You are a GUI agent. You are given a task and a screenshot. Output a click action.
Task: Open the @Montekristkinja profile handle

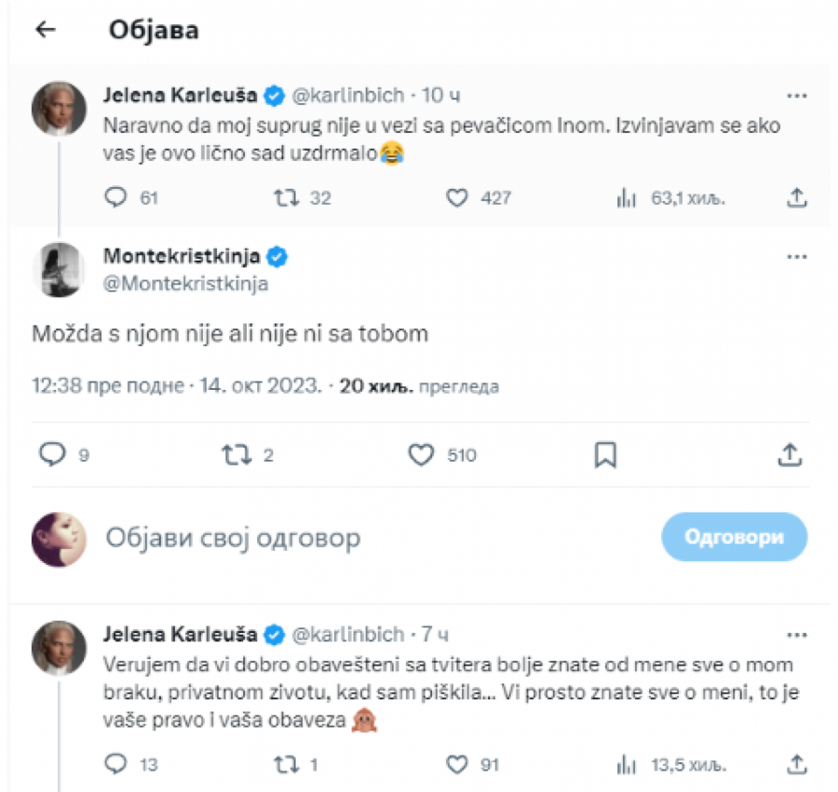click(184, 284)
